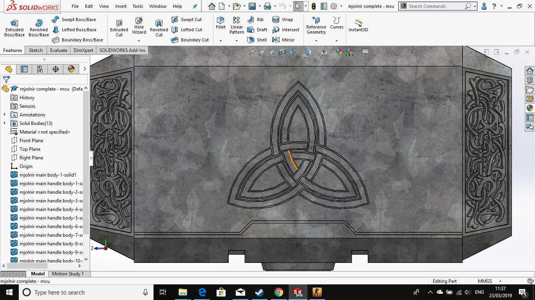Show more manager tabs with the chevron
535x300 pixels.
point(85,69)
